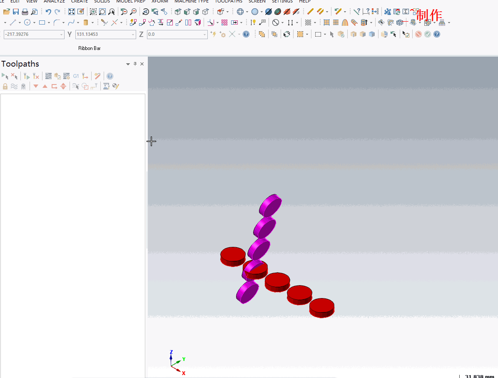
Task: Open the MACHINE TYPE menu
Action: (192, 1)
